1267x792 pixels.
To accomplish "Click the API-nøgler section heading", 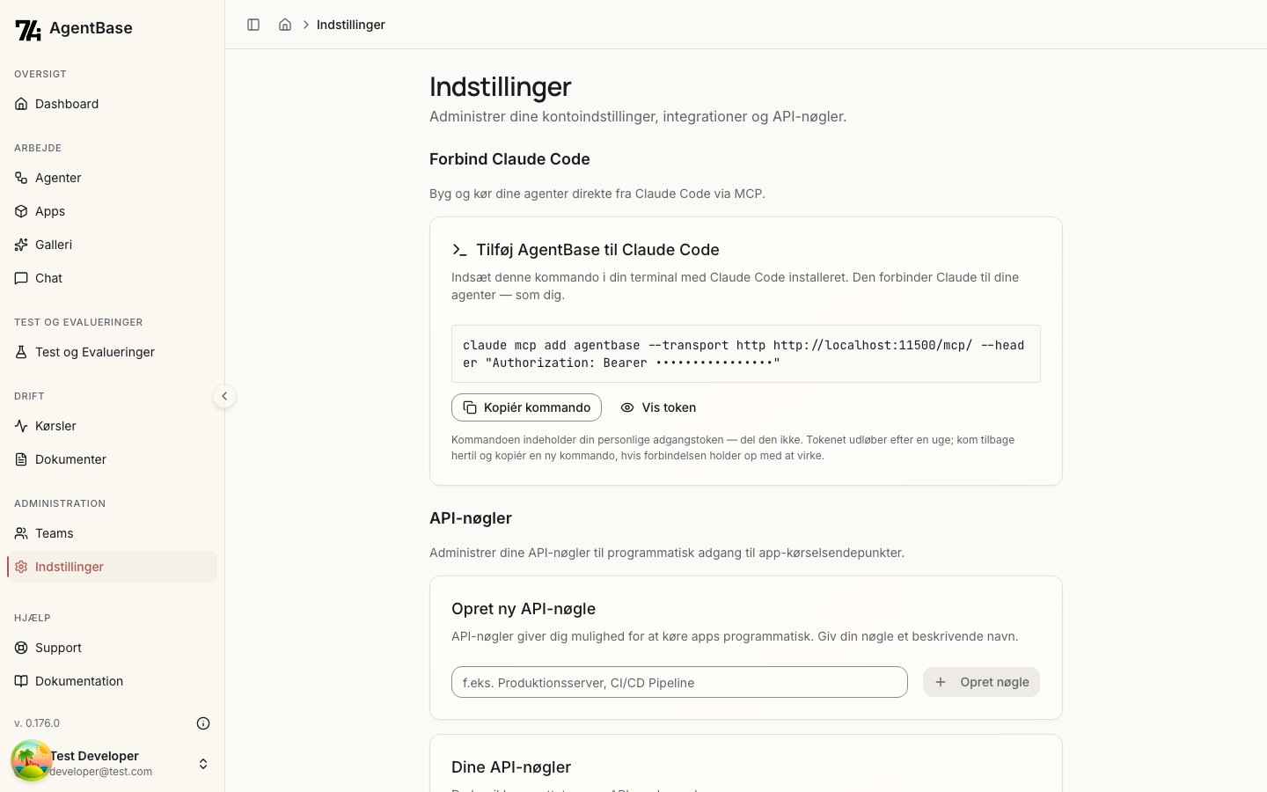I will tap(471, 518).
